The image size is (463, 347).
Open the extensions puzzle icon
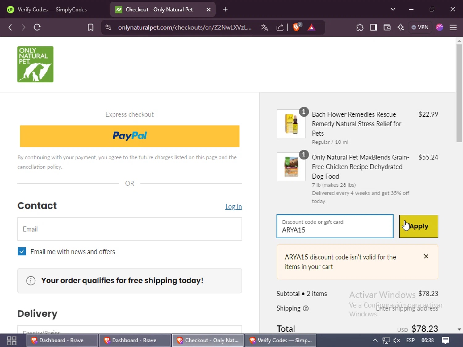pos(360,27)
